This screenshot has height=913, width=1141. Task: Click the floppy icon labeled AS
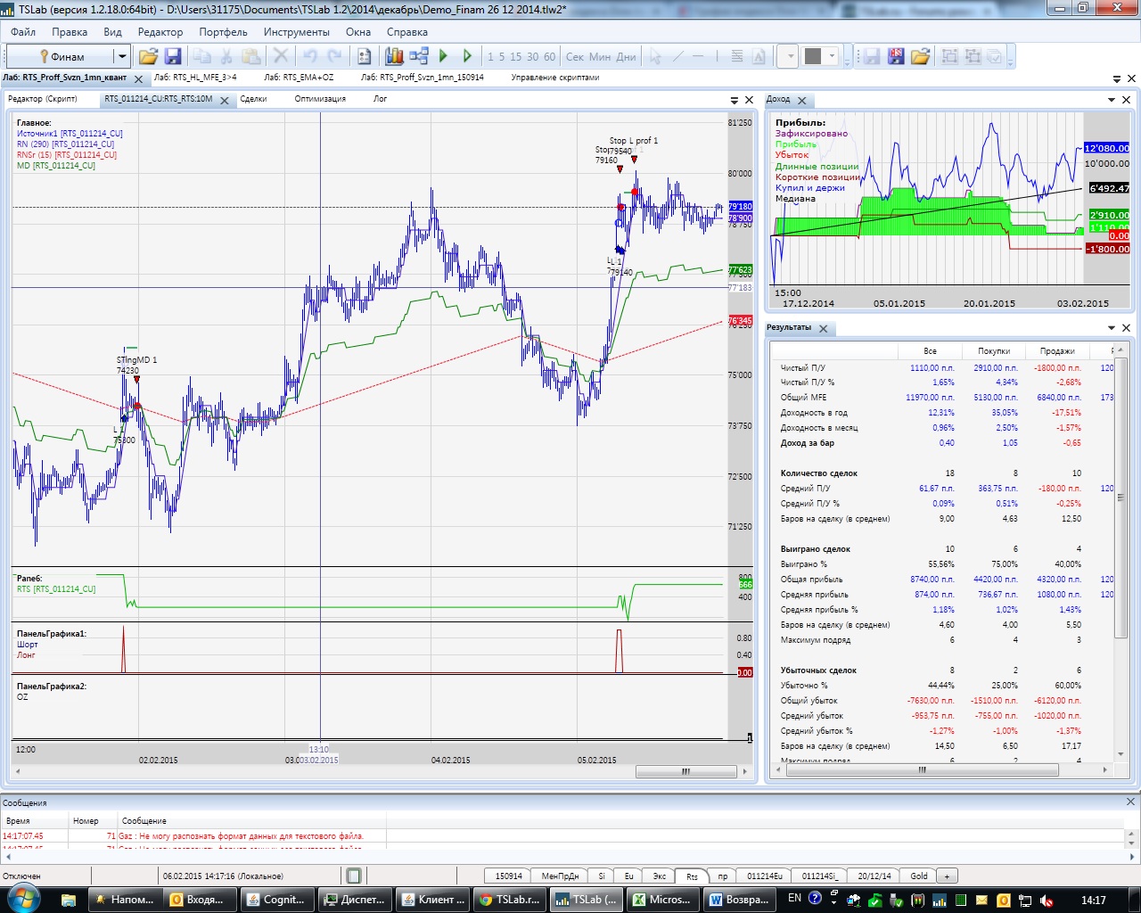(896, 56)
